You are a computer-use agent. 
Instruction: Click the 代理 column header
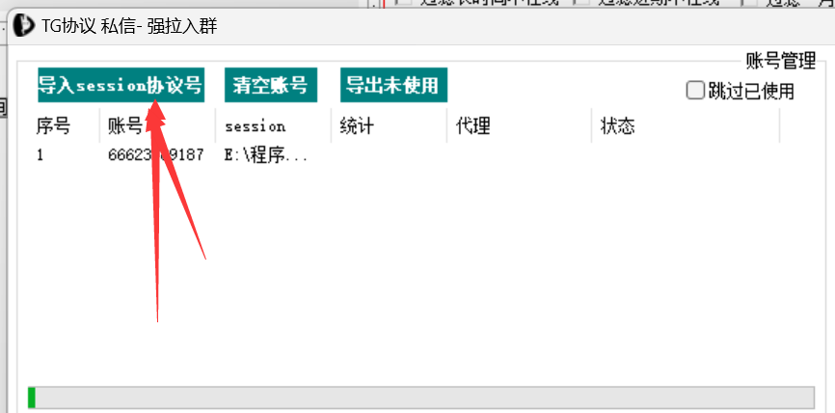point(473,126)
